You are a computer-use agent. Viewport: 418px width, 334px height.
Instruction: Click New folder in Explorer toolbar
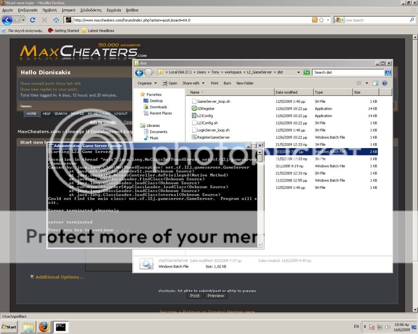click(245, 83)
